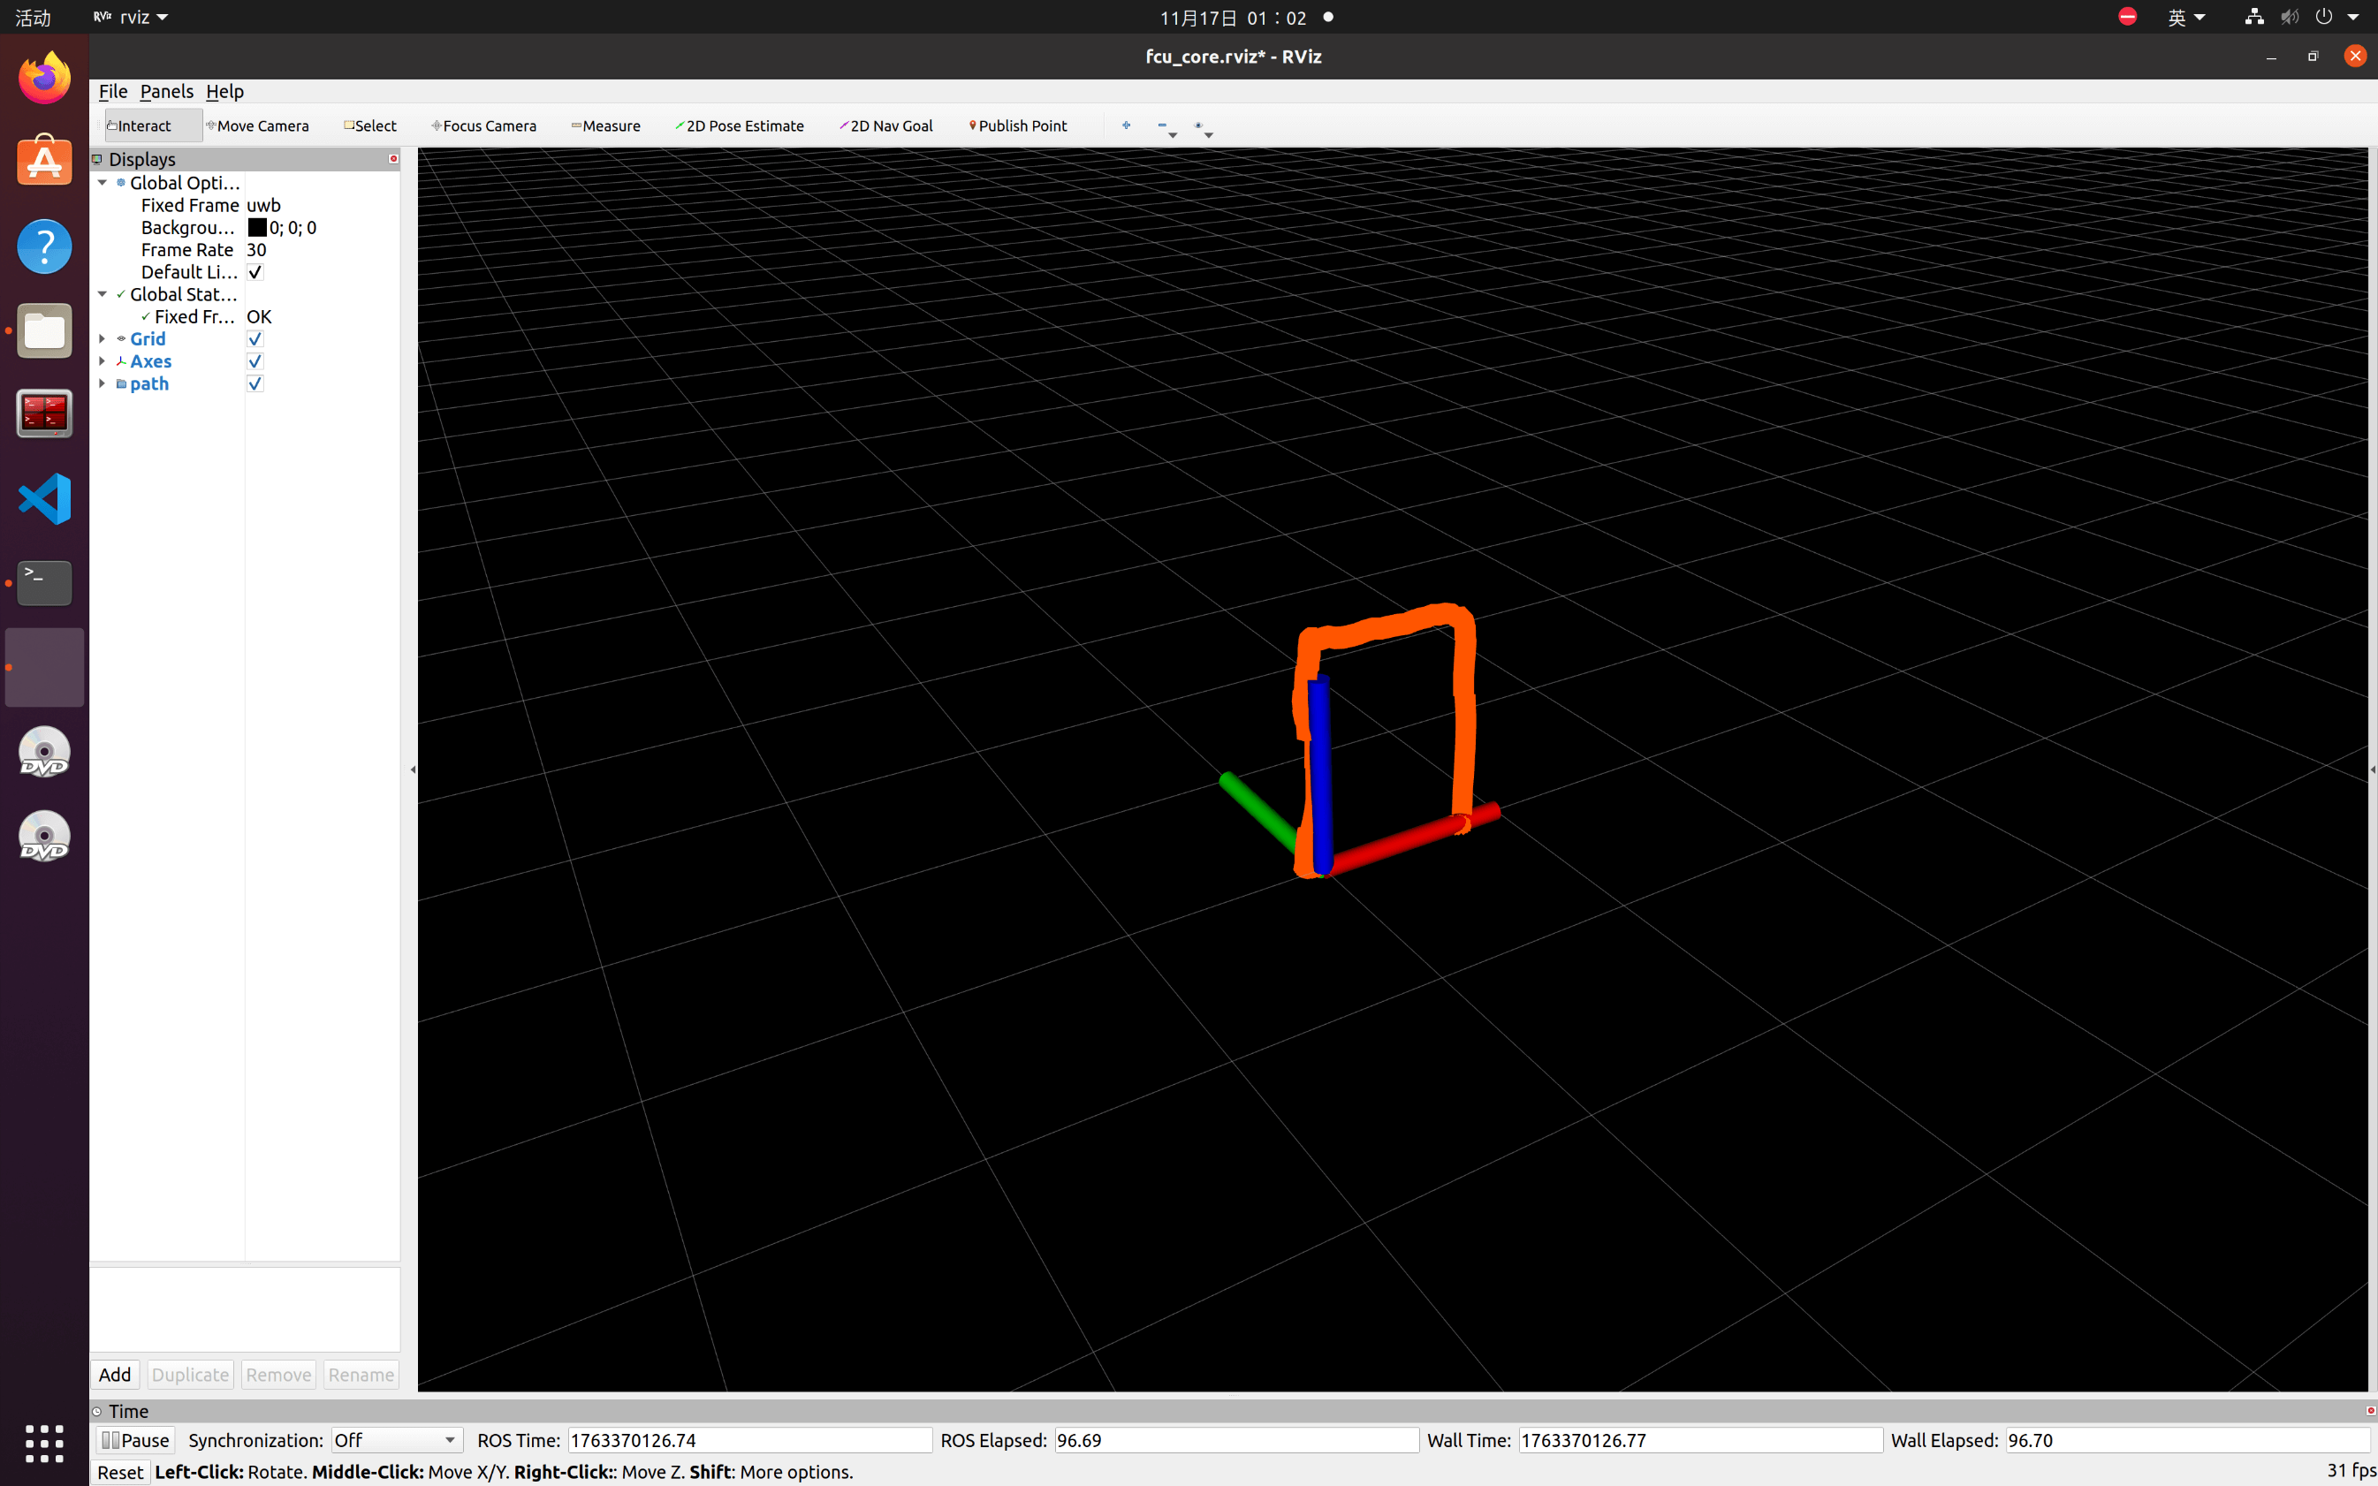Click the volume icon in system tray
The height and width of the screenshot is (1486, 2378).
pos(2290,17)
